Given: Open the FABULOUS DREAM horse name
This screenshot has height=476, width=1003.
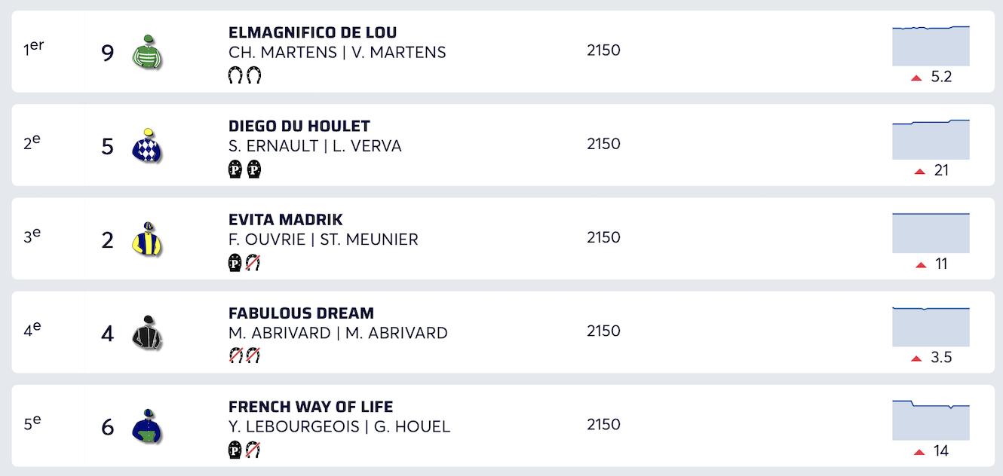Looking at the screenshot, I should (x=301, y=313).
